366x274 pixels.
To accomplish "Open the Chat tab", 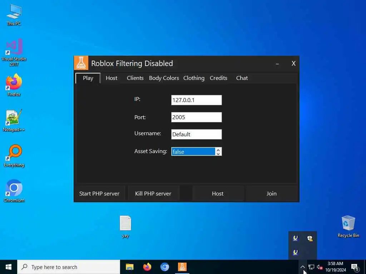I will (242, 78).
